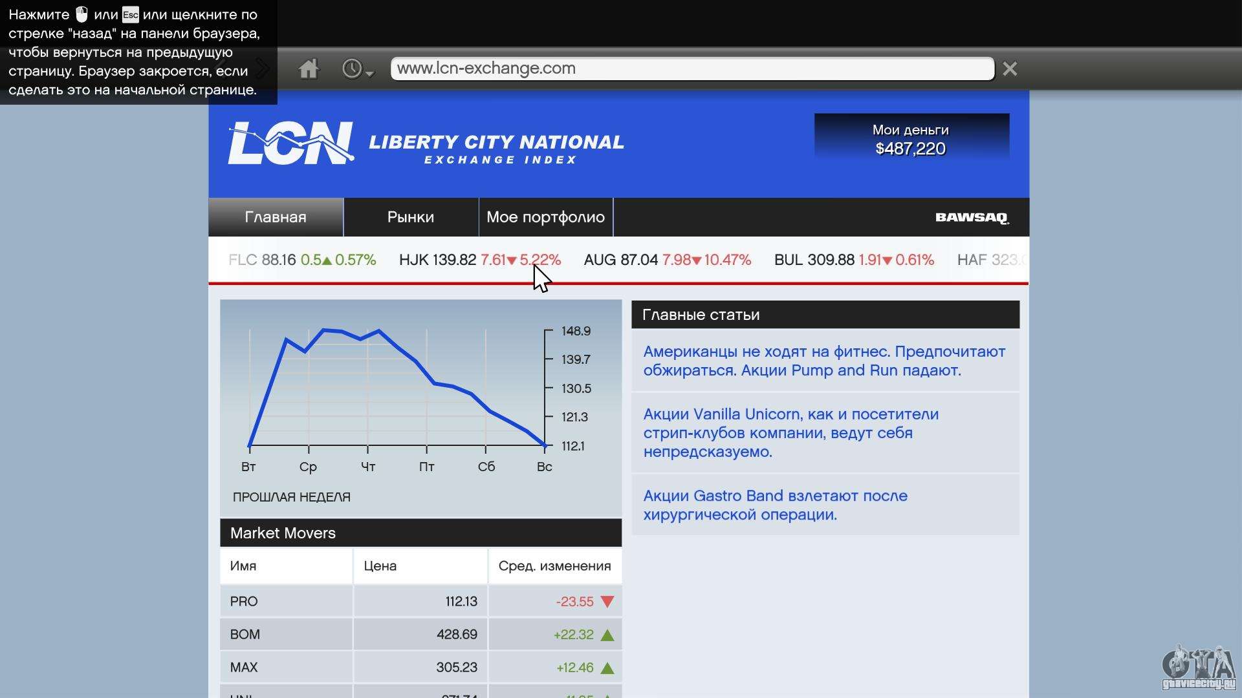
Task: Select the MAX stock row name
Action: tap(244, 668)
